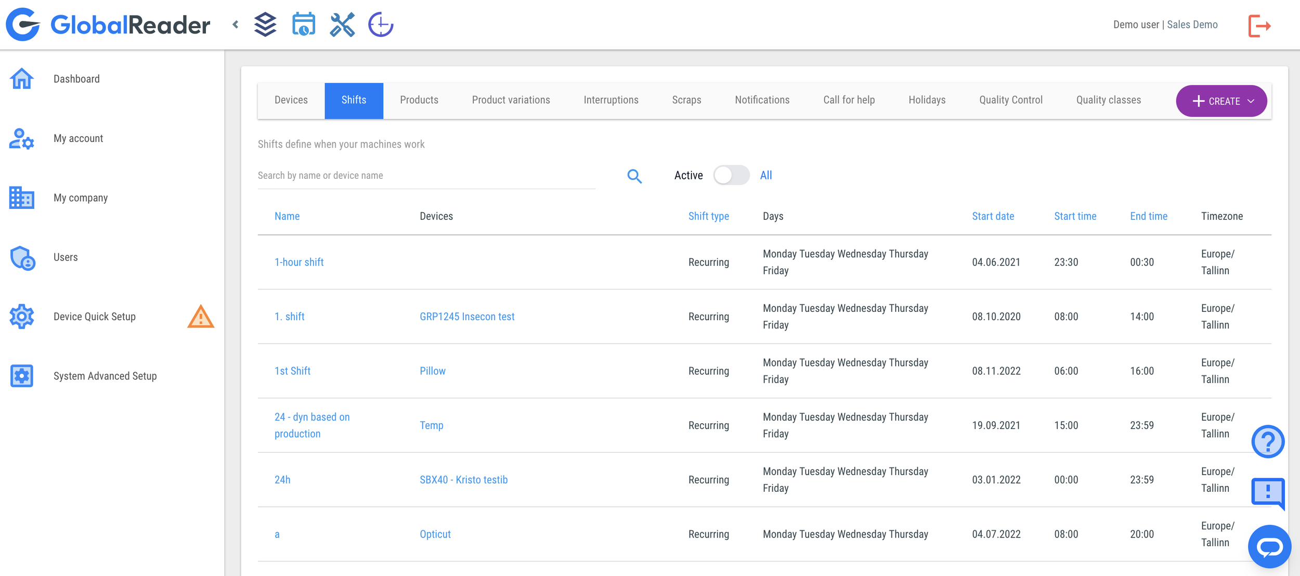1300x576 pixels.
Task: Open System Advanced Setup in sidebar
Action: point(105,376)
